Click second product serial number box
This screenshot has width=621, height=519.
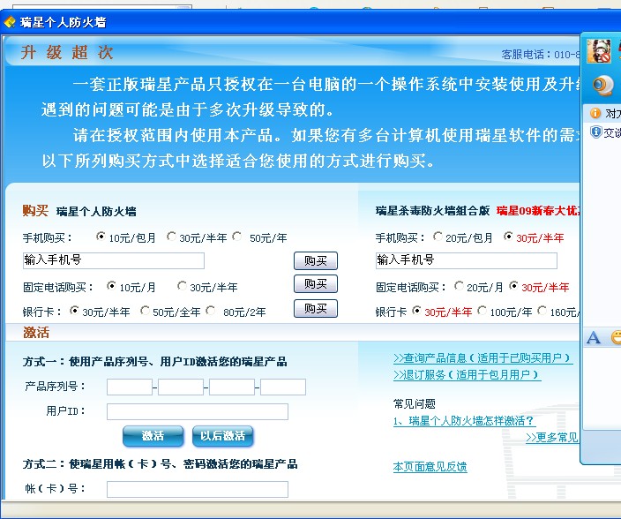[181, 387]
